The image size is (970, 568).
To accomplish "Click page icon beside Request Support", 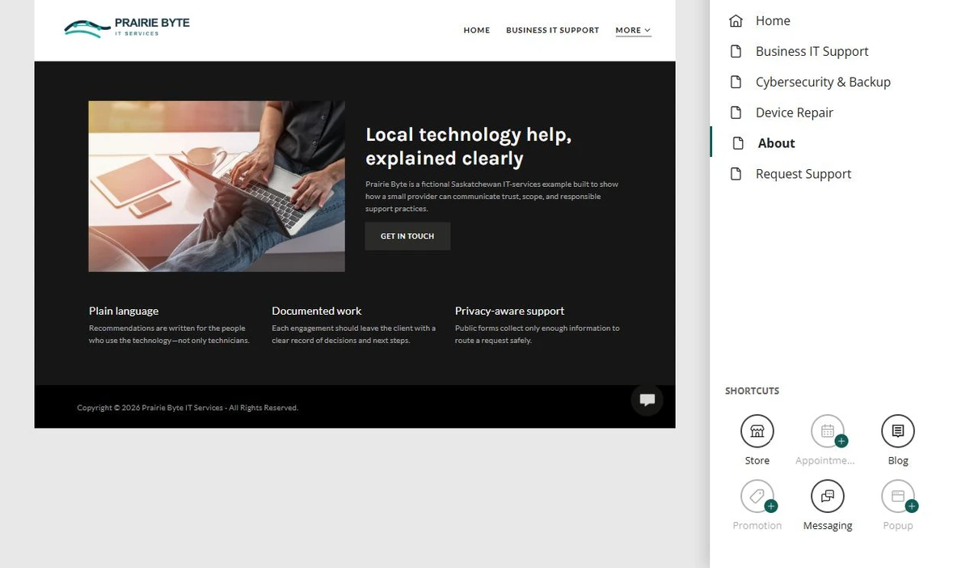I will point(736,174).
